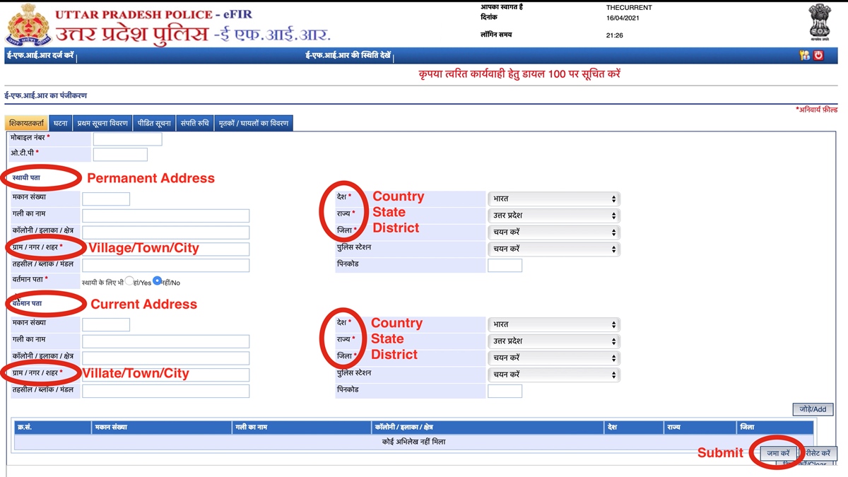Click the user key account icon
The width and height of the screenshot is (848, 477).
[x=804, y=56]
